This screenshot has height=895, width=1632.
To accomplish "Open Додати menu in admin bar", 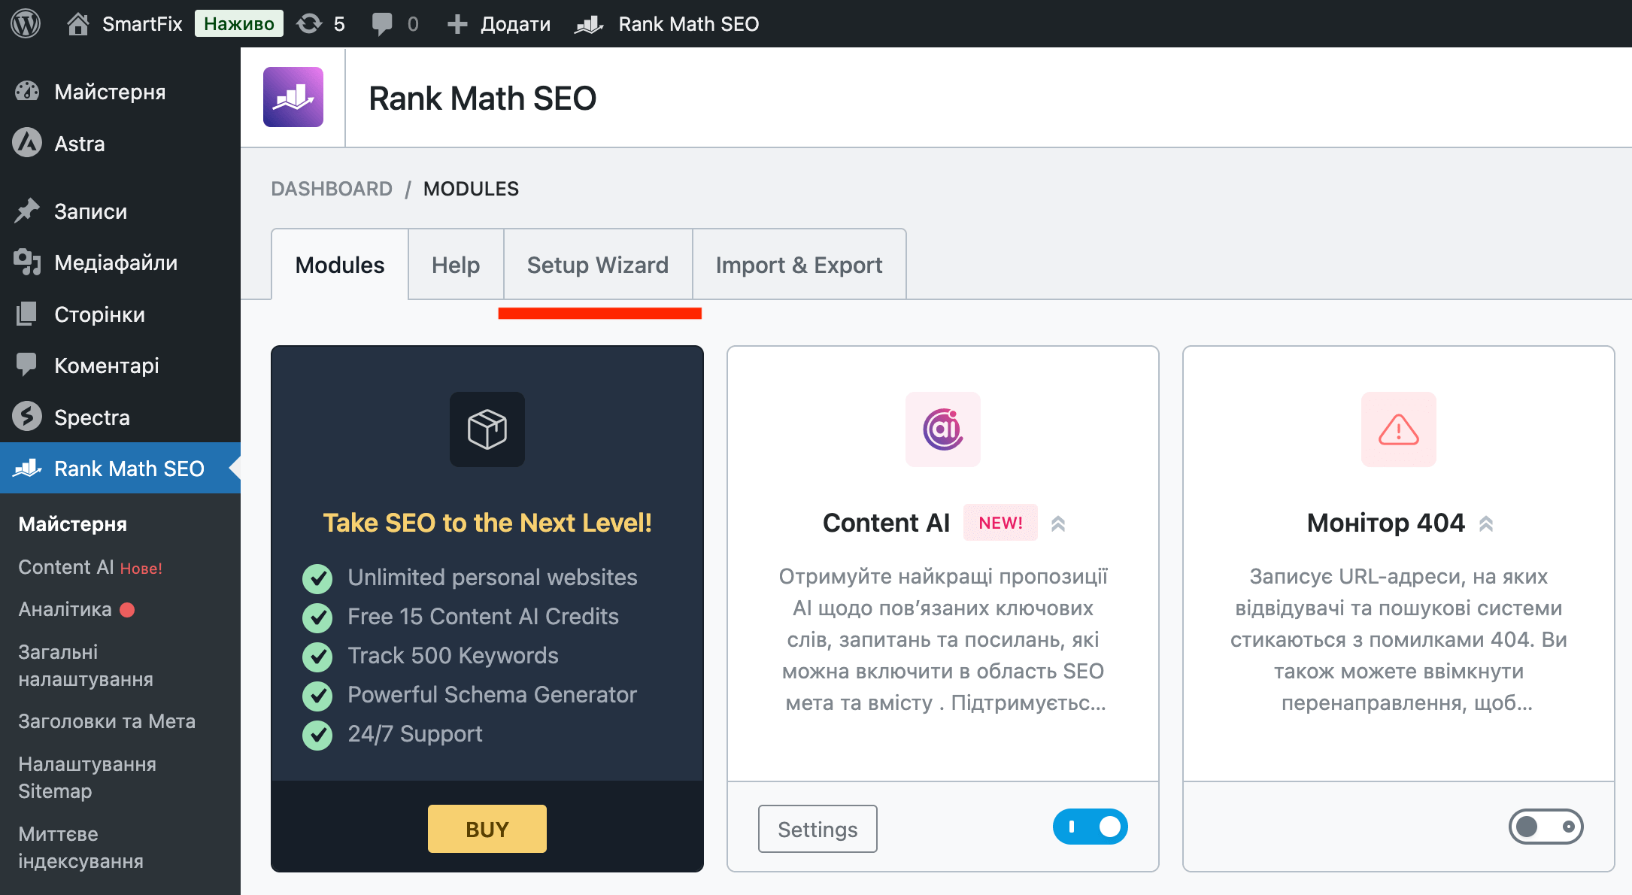I will pyautogui.click(x=499, y=24).
